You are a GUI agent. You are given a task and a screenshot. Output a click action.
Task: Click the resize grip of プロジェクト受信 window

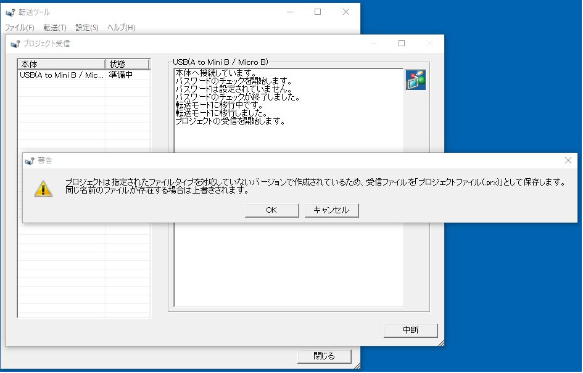click(x=441, y=343)
